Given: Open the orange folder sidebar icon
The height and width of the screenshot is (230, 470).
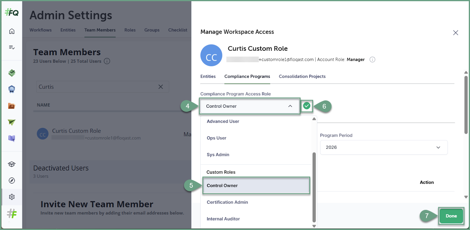Looking at the screenshot, I should click(12, 106).
